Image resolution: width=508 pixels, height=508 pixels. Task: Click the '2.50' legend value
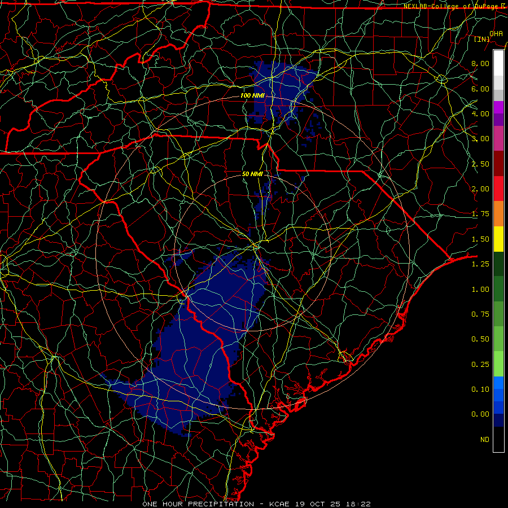480,164
